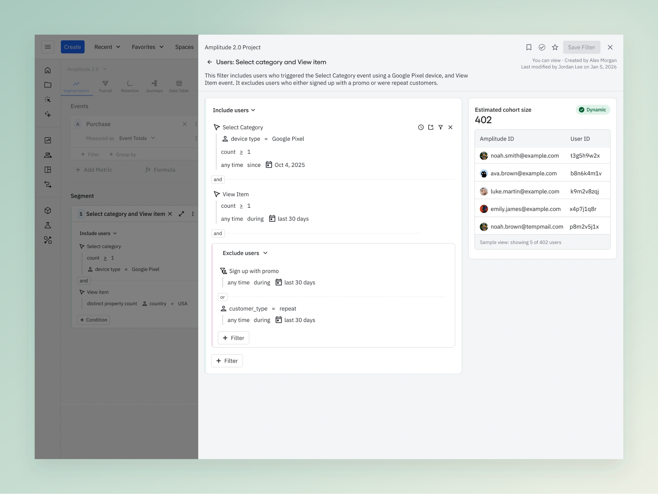The image size is (658, 494).
Task: Click the export icon on Select Category row
Action: pos(430,127)
